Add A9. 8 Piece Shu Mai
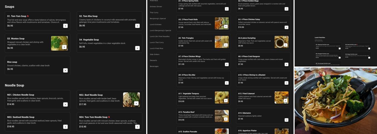 coord(227,83)
